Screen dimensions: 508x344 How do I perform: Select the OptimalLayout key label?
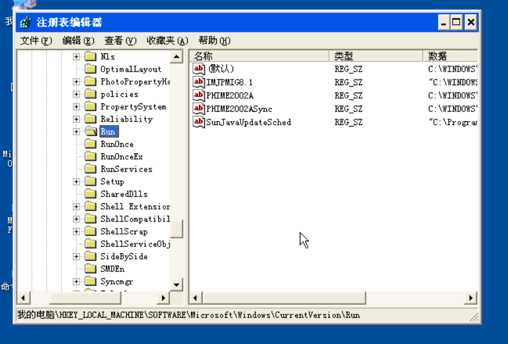click(131, 69)
